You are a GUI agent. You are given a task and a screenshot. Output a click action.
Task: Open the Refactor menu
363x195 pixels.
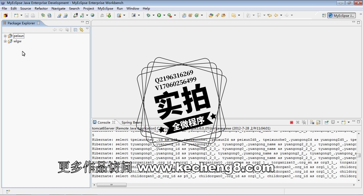[41, 8]
